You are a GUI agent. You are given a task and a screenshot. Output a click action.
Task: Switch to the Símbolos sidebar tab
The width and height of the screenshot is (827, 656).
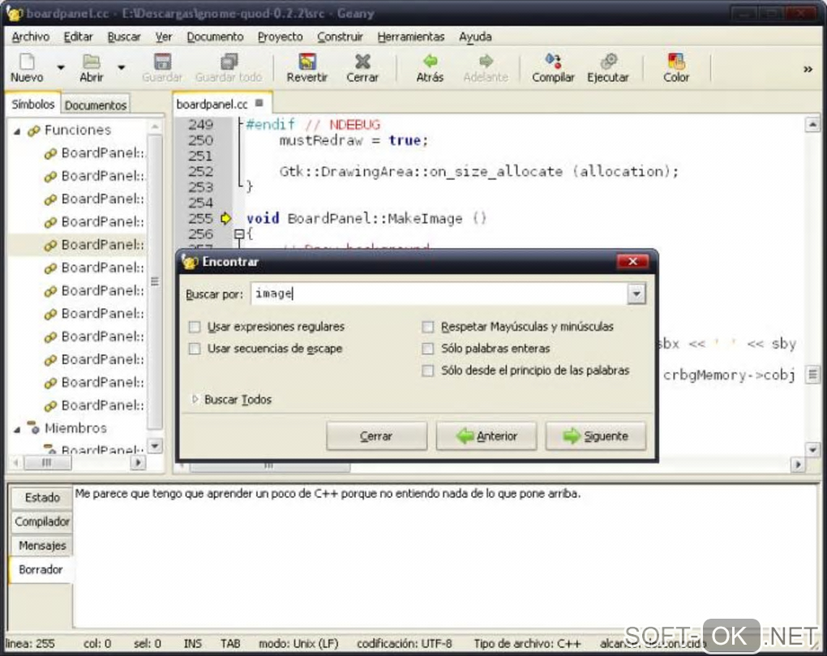32,105
